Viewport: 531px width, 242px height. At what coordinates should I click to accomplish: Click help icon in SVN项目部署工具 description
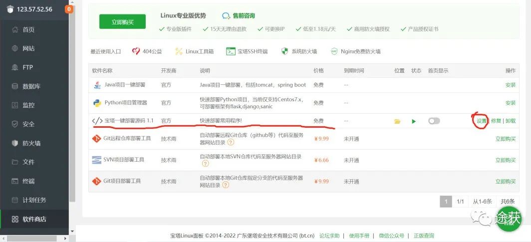point(205,164)
